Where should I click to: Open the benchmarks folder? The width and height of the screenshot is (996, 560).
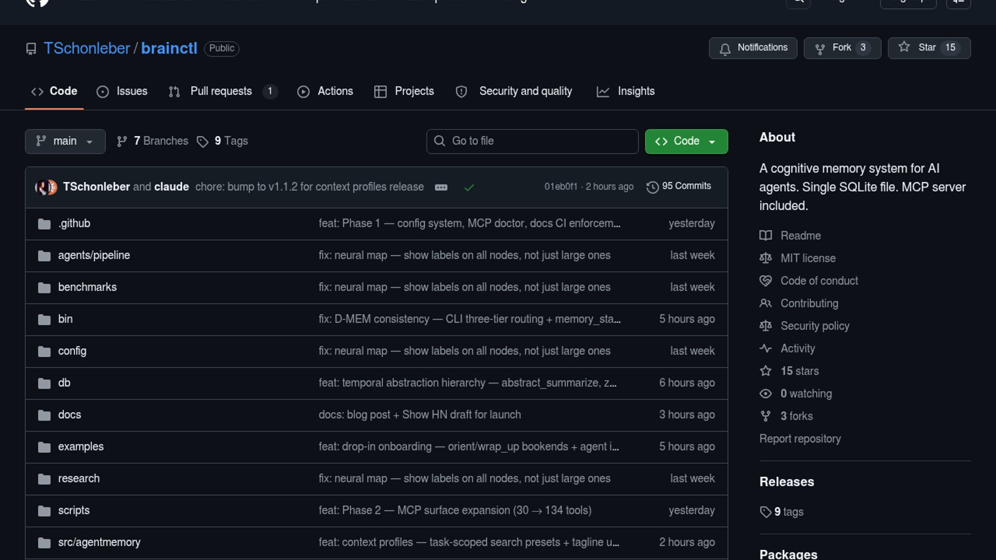87,287
